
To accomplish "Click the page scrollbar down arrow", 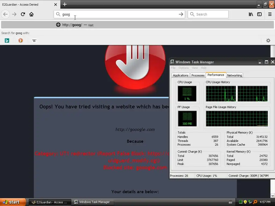I will click(x=273, y=196).
